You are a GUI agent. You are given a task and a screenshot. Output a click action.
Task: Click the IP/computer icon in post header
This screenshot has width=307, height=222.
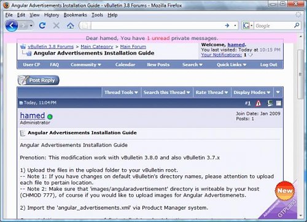(x=270, y=103)
